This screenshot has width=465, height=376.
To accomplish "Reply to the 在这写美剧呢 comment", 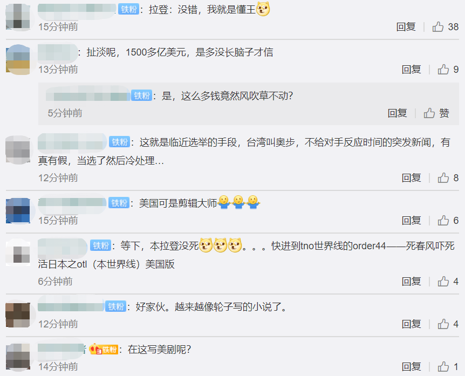I will point(411,366).
